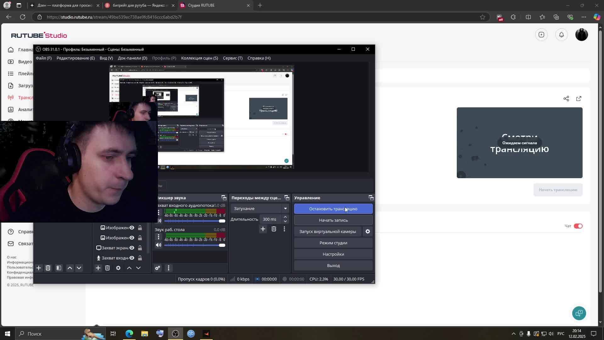Open the Сервис (T) menu
604x340 pixels.
[232, 58]
